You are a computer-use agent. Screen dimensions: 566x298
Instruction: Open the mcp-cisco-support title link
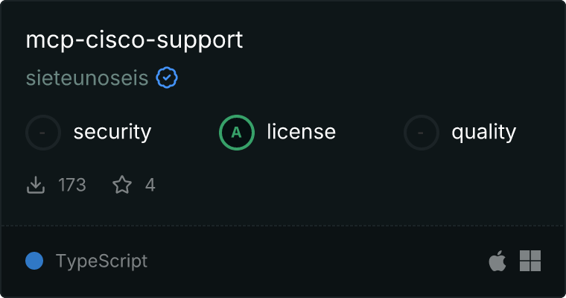134,40
